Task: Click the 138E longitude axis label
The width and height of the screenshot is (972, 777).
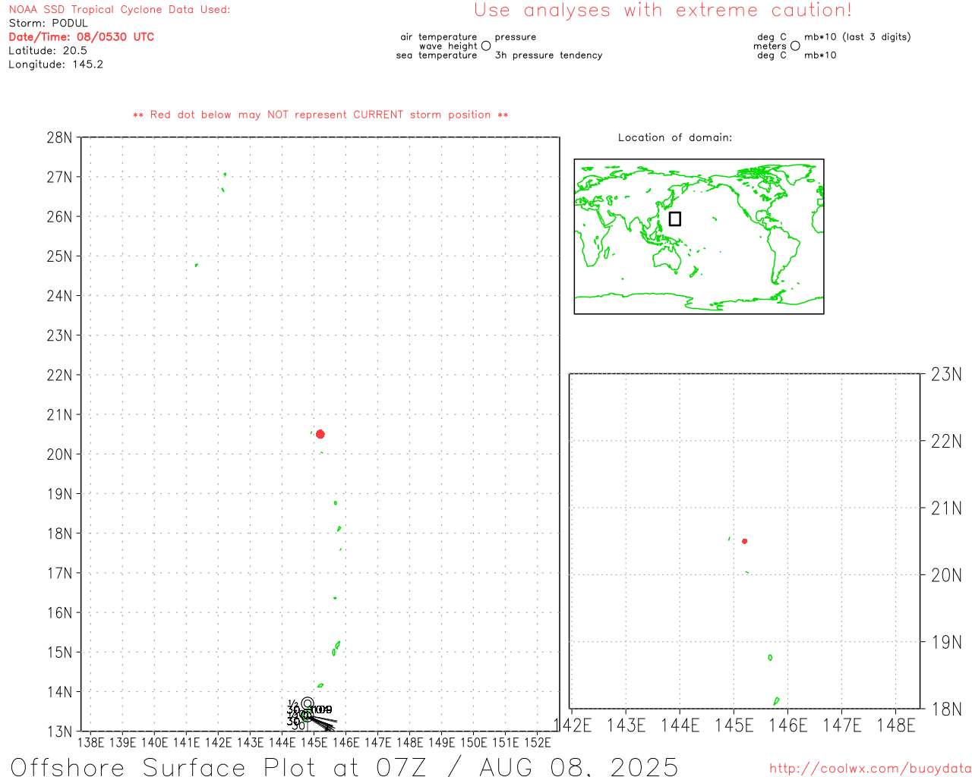Action: click(90, 742)
